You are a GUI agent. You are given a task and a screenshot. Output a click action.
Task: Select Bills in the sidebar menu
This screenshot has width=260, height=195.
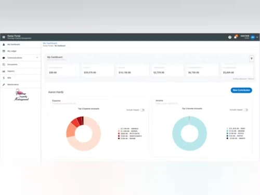coord(9,78)
